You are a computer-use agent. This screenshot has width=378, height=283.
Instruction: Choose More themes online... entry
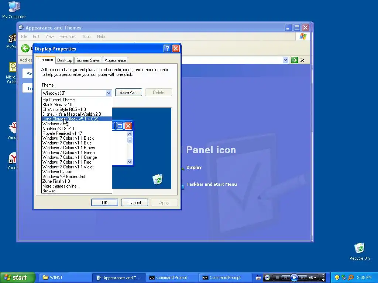(77, 186)
